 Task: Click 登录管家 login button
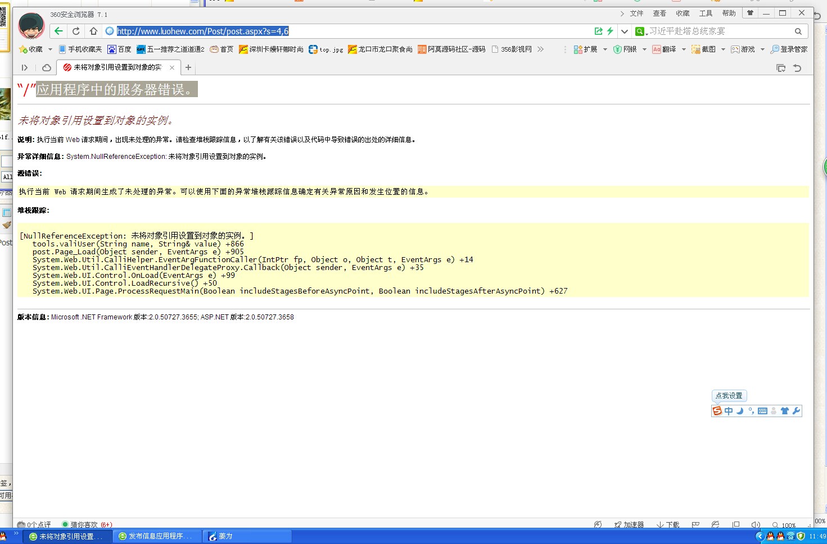click(789, 49)
